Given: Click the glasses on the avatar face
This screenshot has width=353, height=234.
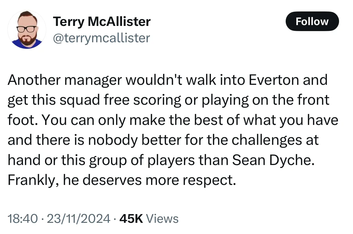Looking at the screenshot, I should coord(26,29).
